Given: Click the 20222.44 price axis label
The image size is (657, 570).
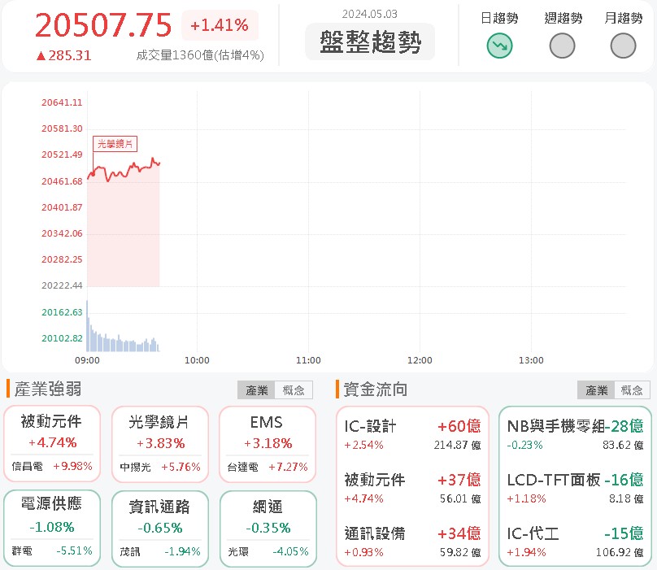Looking at the screenshot, I should [x=62, y=286].
